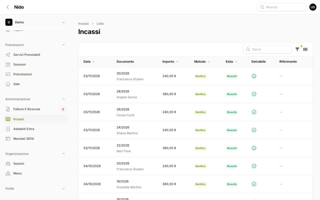
Task: Open document 24/2026 Shaira Martino
Action: click(x=127, y=130)
